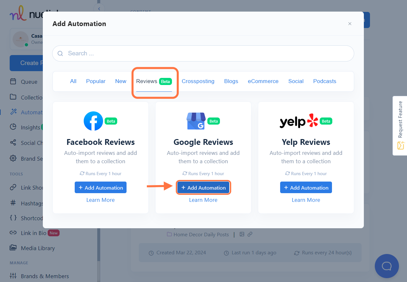
Task: Click the Create Post button
Action: [x=26, y=63]
